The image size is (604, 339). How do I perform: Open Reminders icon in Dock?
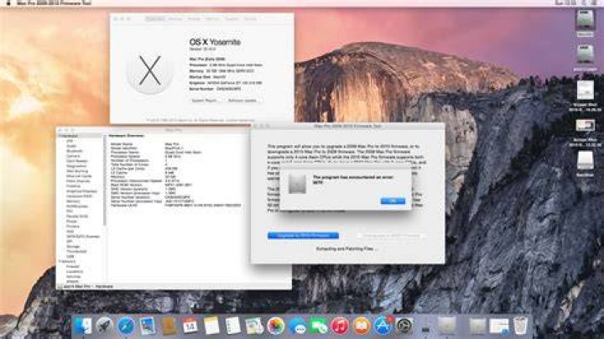click(232, 326)
